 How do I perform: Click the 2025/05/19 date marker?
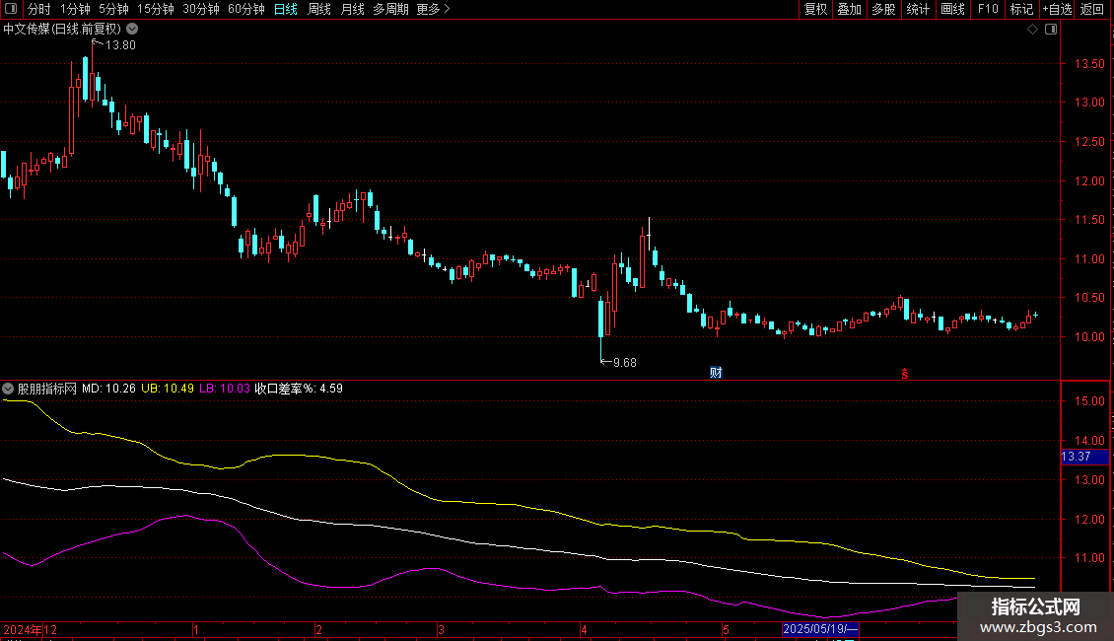coord(820,629)
